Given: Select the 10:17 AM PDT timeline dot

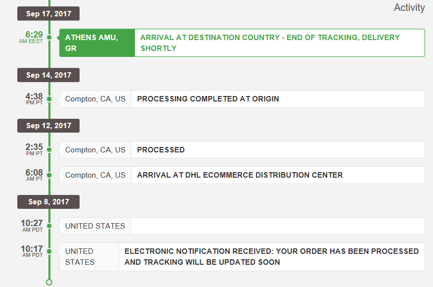Looking at the screenshot, I should pos(49,251).
